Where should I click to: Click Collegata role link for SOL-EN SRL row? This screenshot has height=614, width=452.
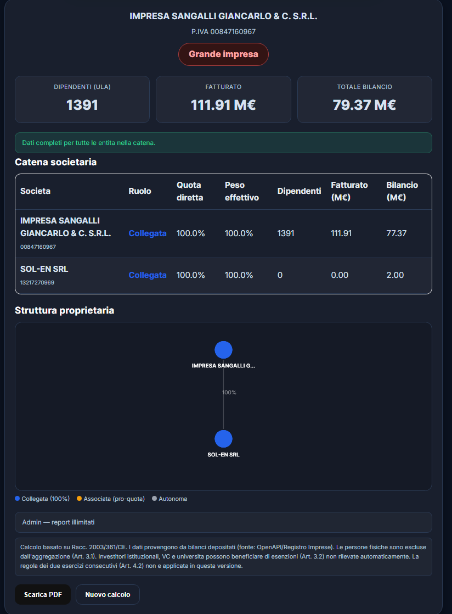148,275
